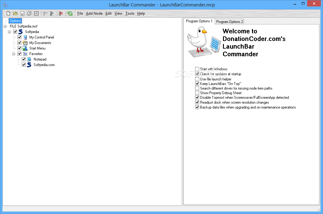Select My Control Panel tree label
This screenshot has height=214, width=323.
pyautogui.click(x=42, y=37)
